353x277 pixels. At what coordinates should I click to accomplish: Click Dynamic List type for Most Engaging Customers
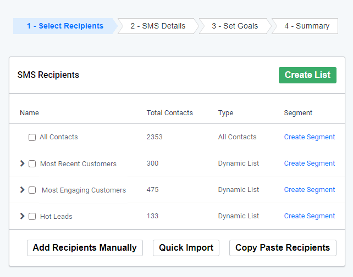pyautogui.click(x=239, y=190)
